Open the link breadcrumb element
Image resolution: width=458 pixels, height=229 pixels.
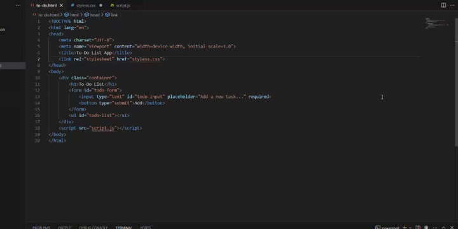coord(114,15)
